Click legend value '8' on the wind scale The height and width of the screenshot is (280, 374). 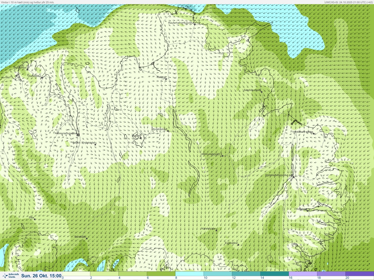(x=176, y=278)
